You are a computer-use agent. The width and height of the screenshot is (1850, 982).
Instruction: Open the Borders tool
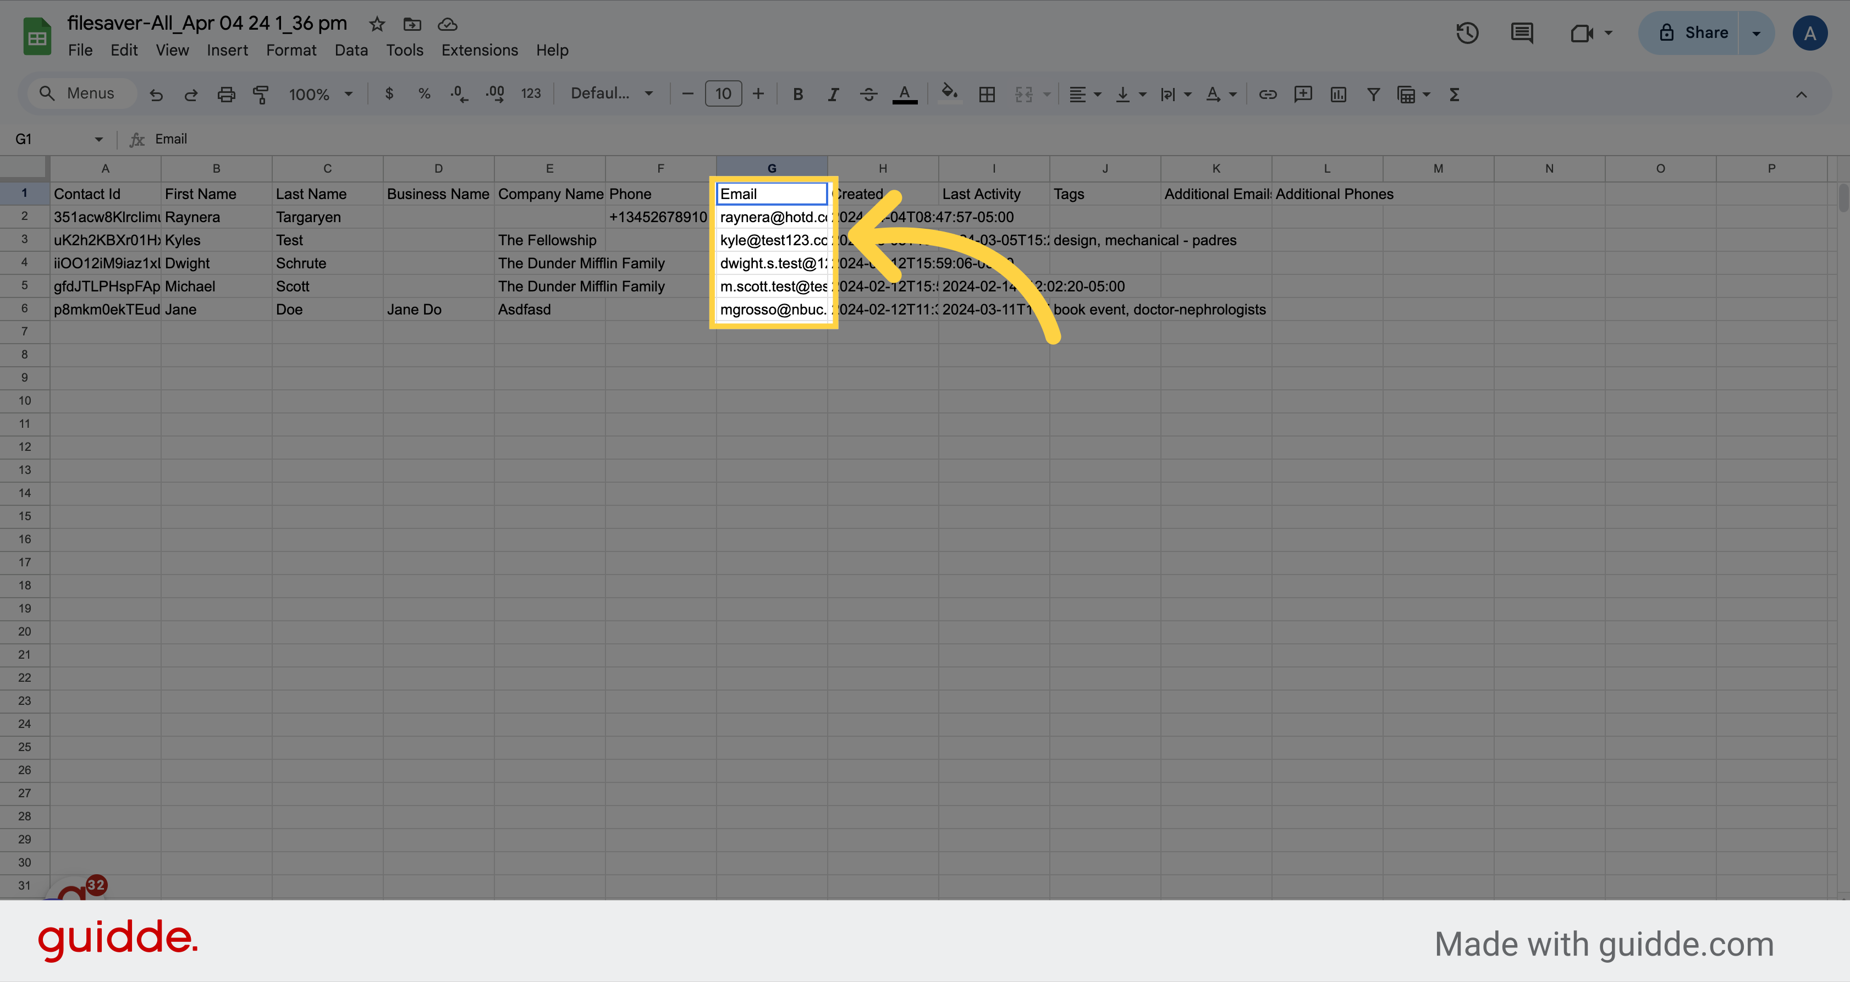987,94
